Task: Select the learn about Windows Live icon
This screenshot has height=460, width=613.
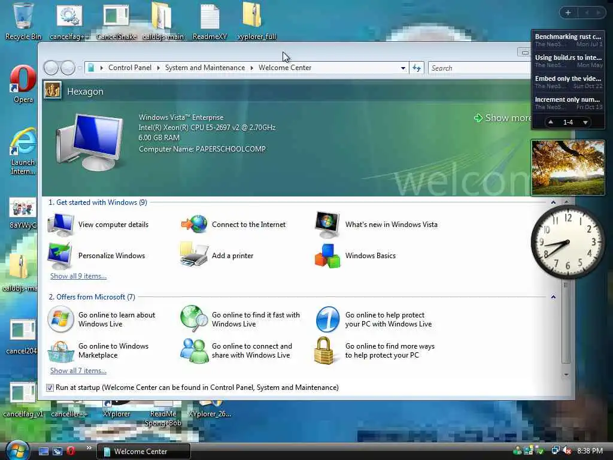Action: coord(60,319)
